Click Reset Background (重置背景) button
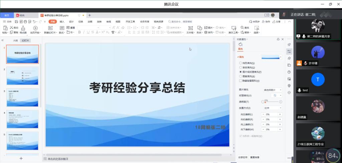Image resolution: width=342 pixels, height=163 pixels. 254,157
